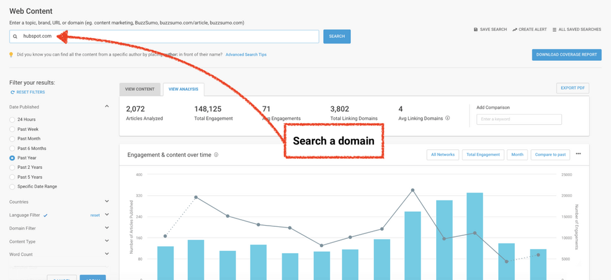The width and height of the screenshot is (611, 280).
Task: Click the Add Comparison keyword field
Action: pyautogui.click(x=519, y=119)
